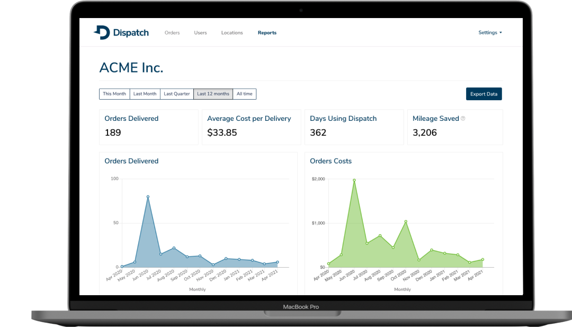Go to the Locations page

point(232,32)
